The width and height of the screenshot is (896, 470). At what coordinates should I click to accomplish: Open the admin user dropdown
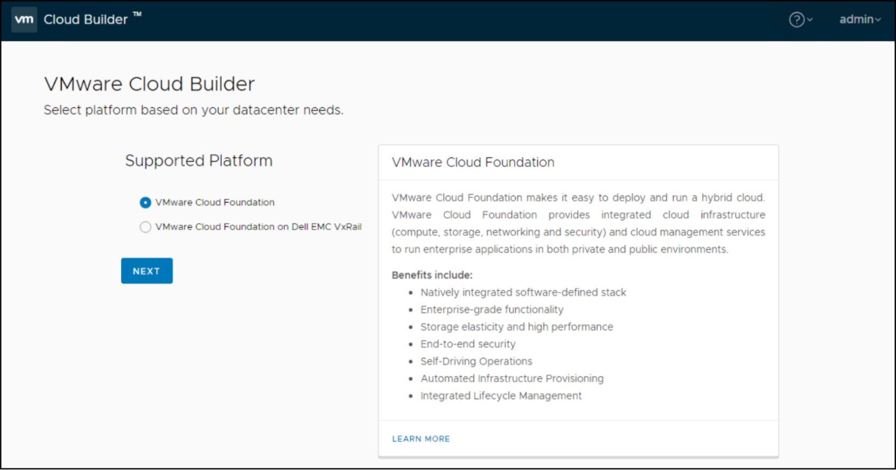tap(860, 19)
